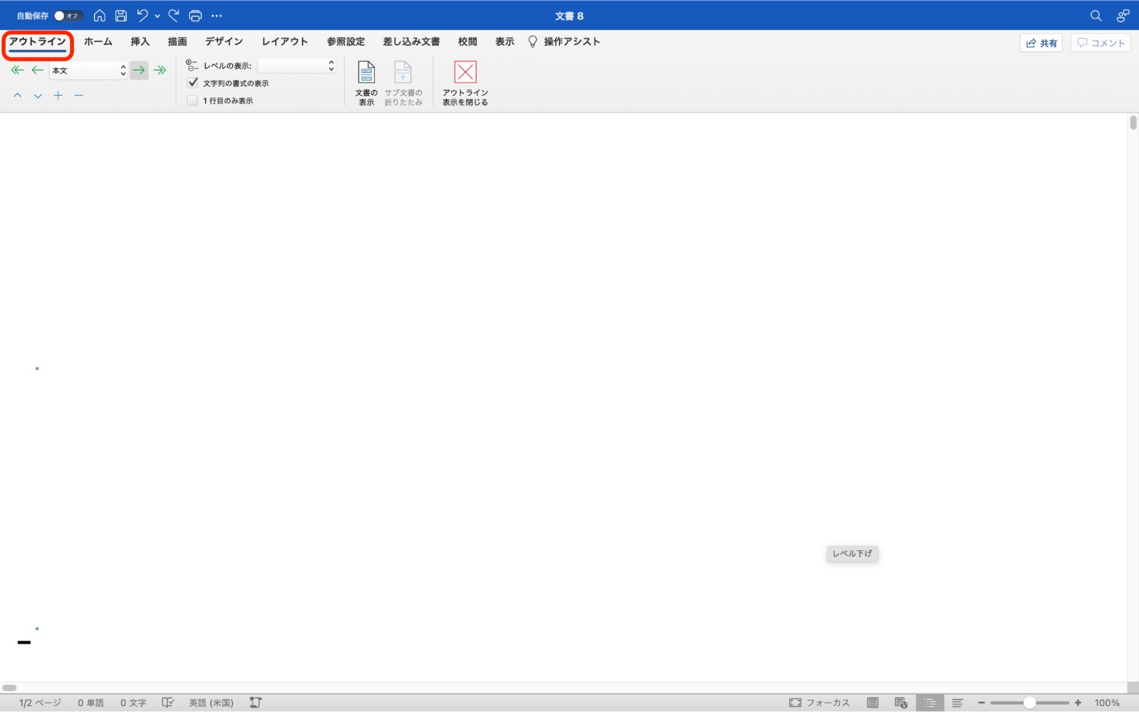
Task: Toggle the AutoSave switch
Action: click(x=68, y=16)
